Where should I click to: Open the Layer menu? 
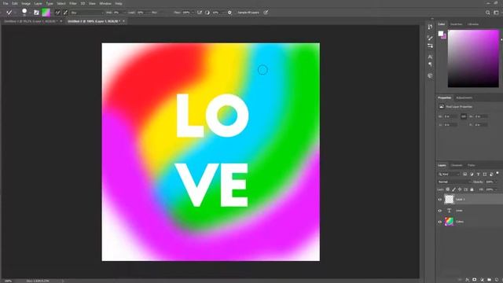39,3
